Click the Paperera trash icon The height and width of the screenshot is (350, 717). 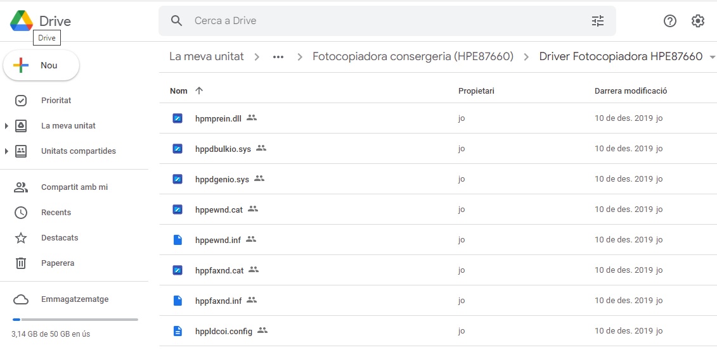click(x=21, y=263)
